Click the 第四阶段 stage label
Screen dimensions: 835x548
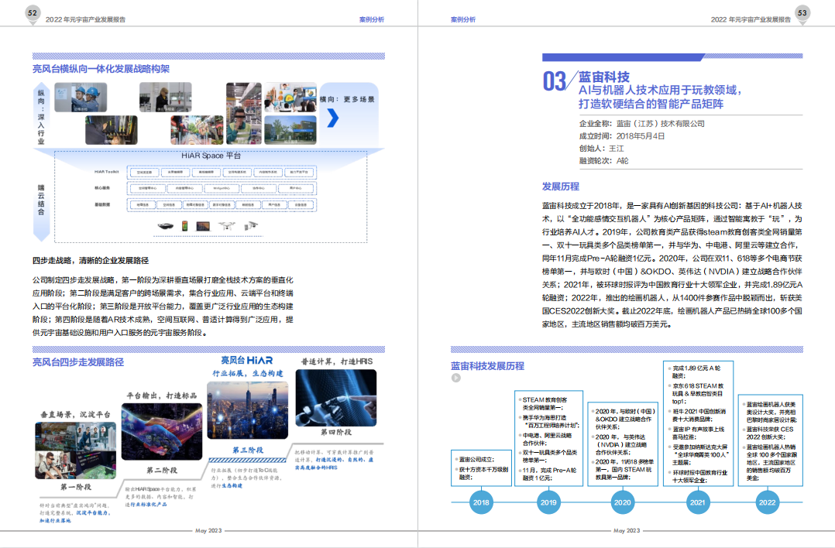(336, 432)
